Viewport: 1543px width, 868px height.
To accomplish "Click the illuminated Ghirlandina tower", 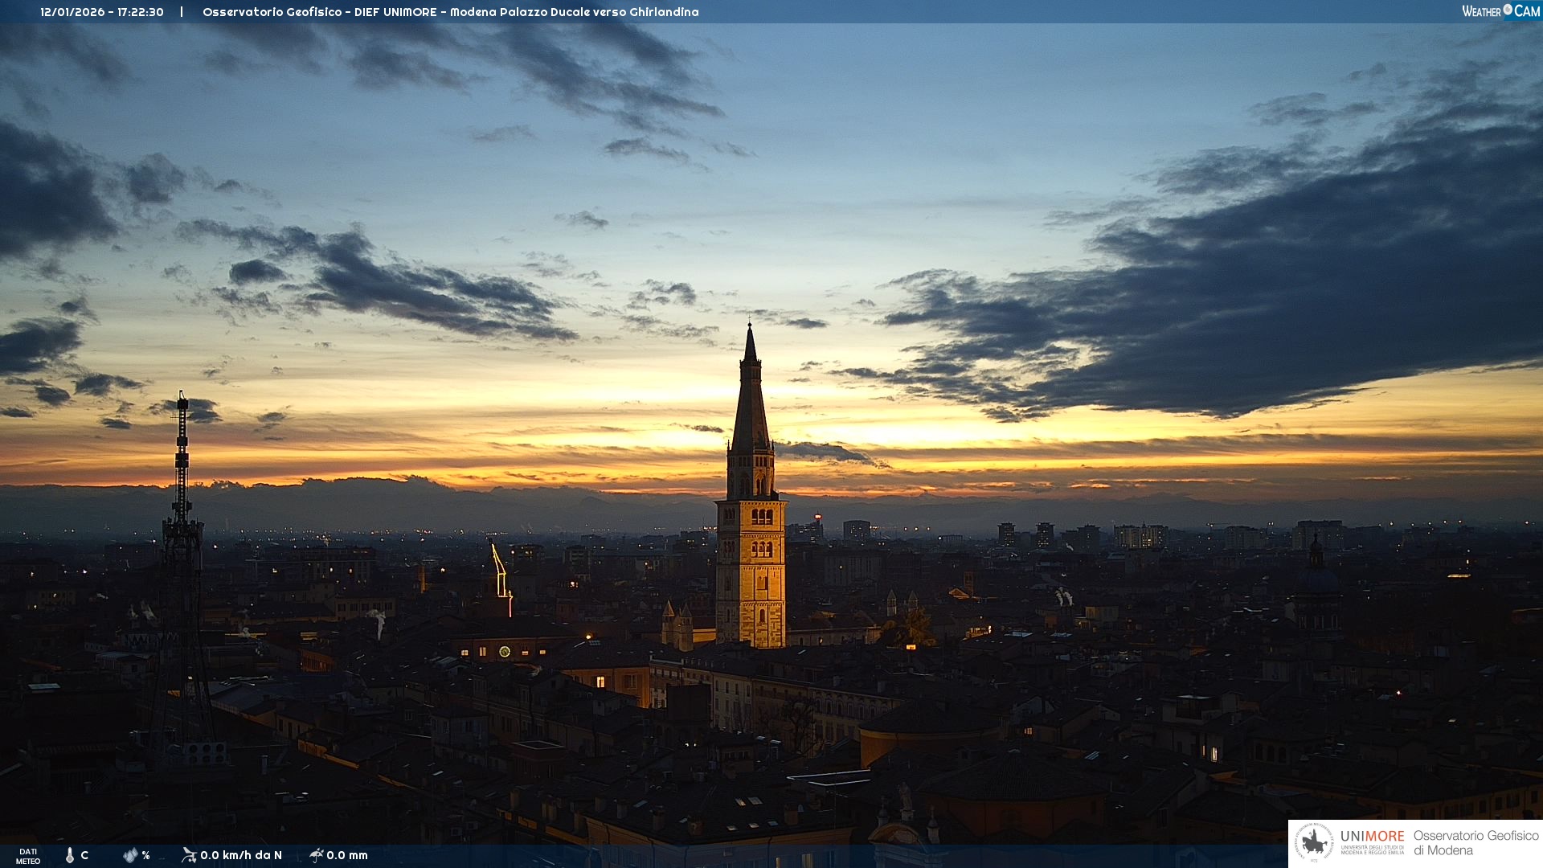I will click(x=751, y=563).
